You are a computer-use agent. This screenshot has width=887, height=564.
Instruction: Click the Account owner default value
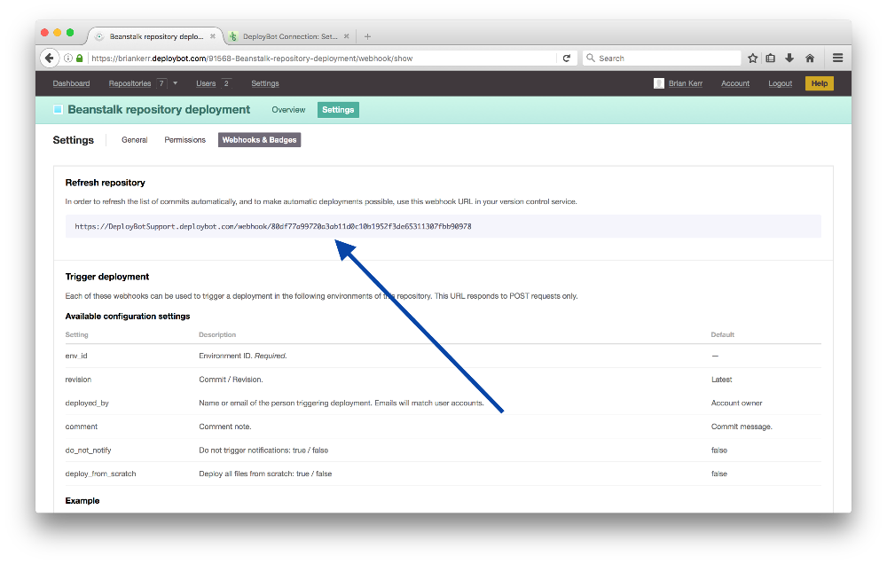(x=736, y=403)
